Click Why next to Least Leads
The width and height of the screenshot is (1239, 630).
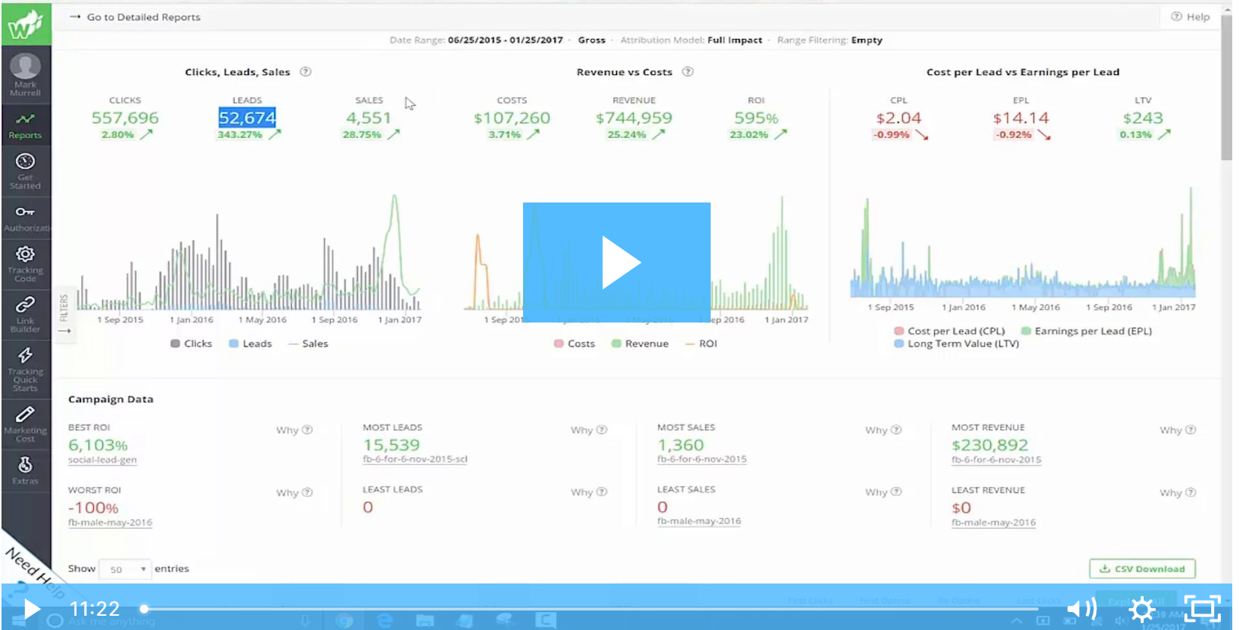tap(589, 492)
